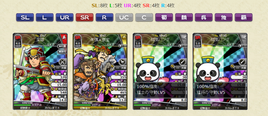Filter cards by 呉 faction
The width and height of the screenshot is (268, 116).
coord(204,17)
